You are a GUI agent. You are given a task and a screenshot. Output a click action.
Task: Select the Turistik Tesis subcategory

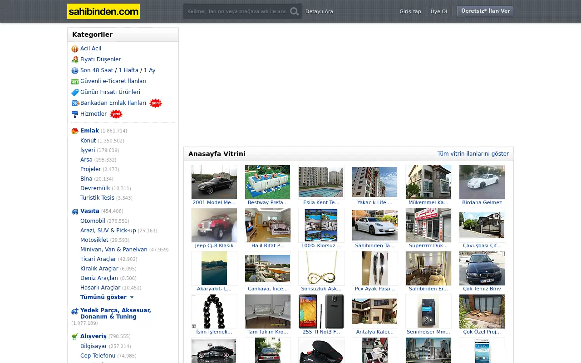click(x=97, y=198)
